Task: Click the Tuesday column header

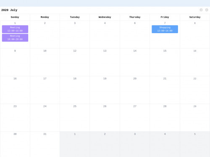Action: pyautogui.click(x=75, y=17)
